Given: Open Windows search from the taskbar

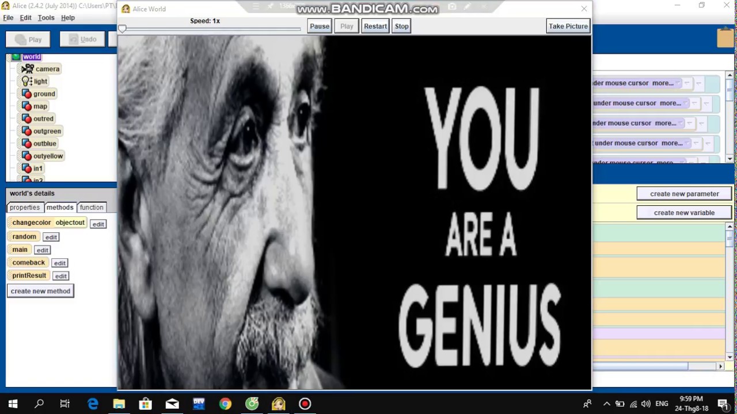Looking at the screenshot, I should tap(39, 404).
